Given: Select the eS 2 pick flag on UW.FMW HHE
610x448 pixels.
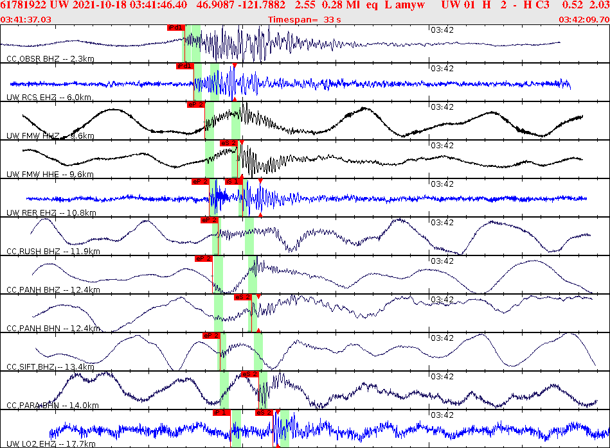Looking at the screenshot, I should (x=229, y=144).
